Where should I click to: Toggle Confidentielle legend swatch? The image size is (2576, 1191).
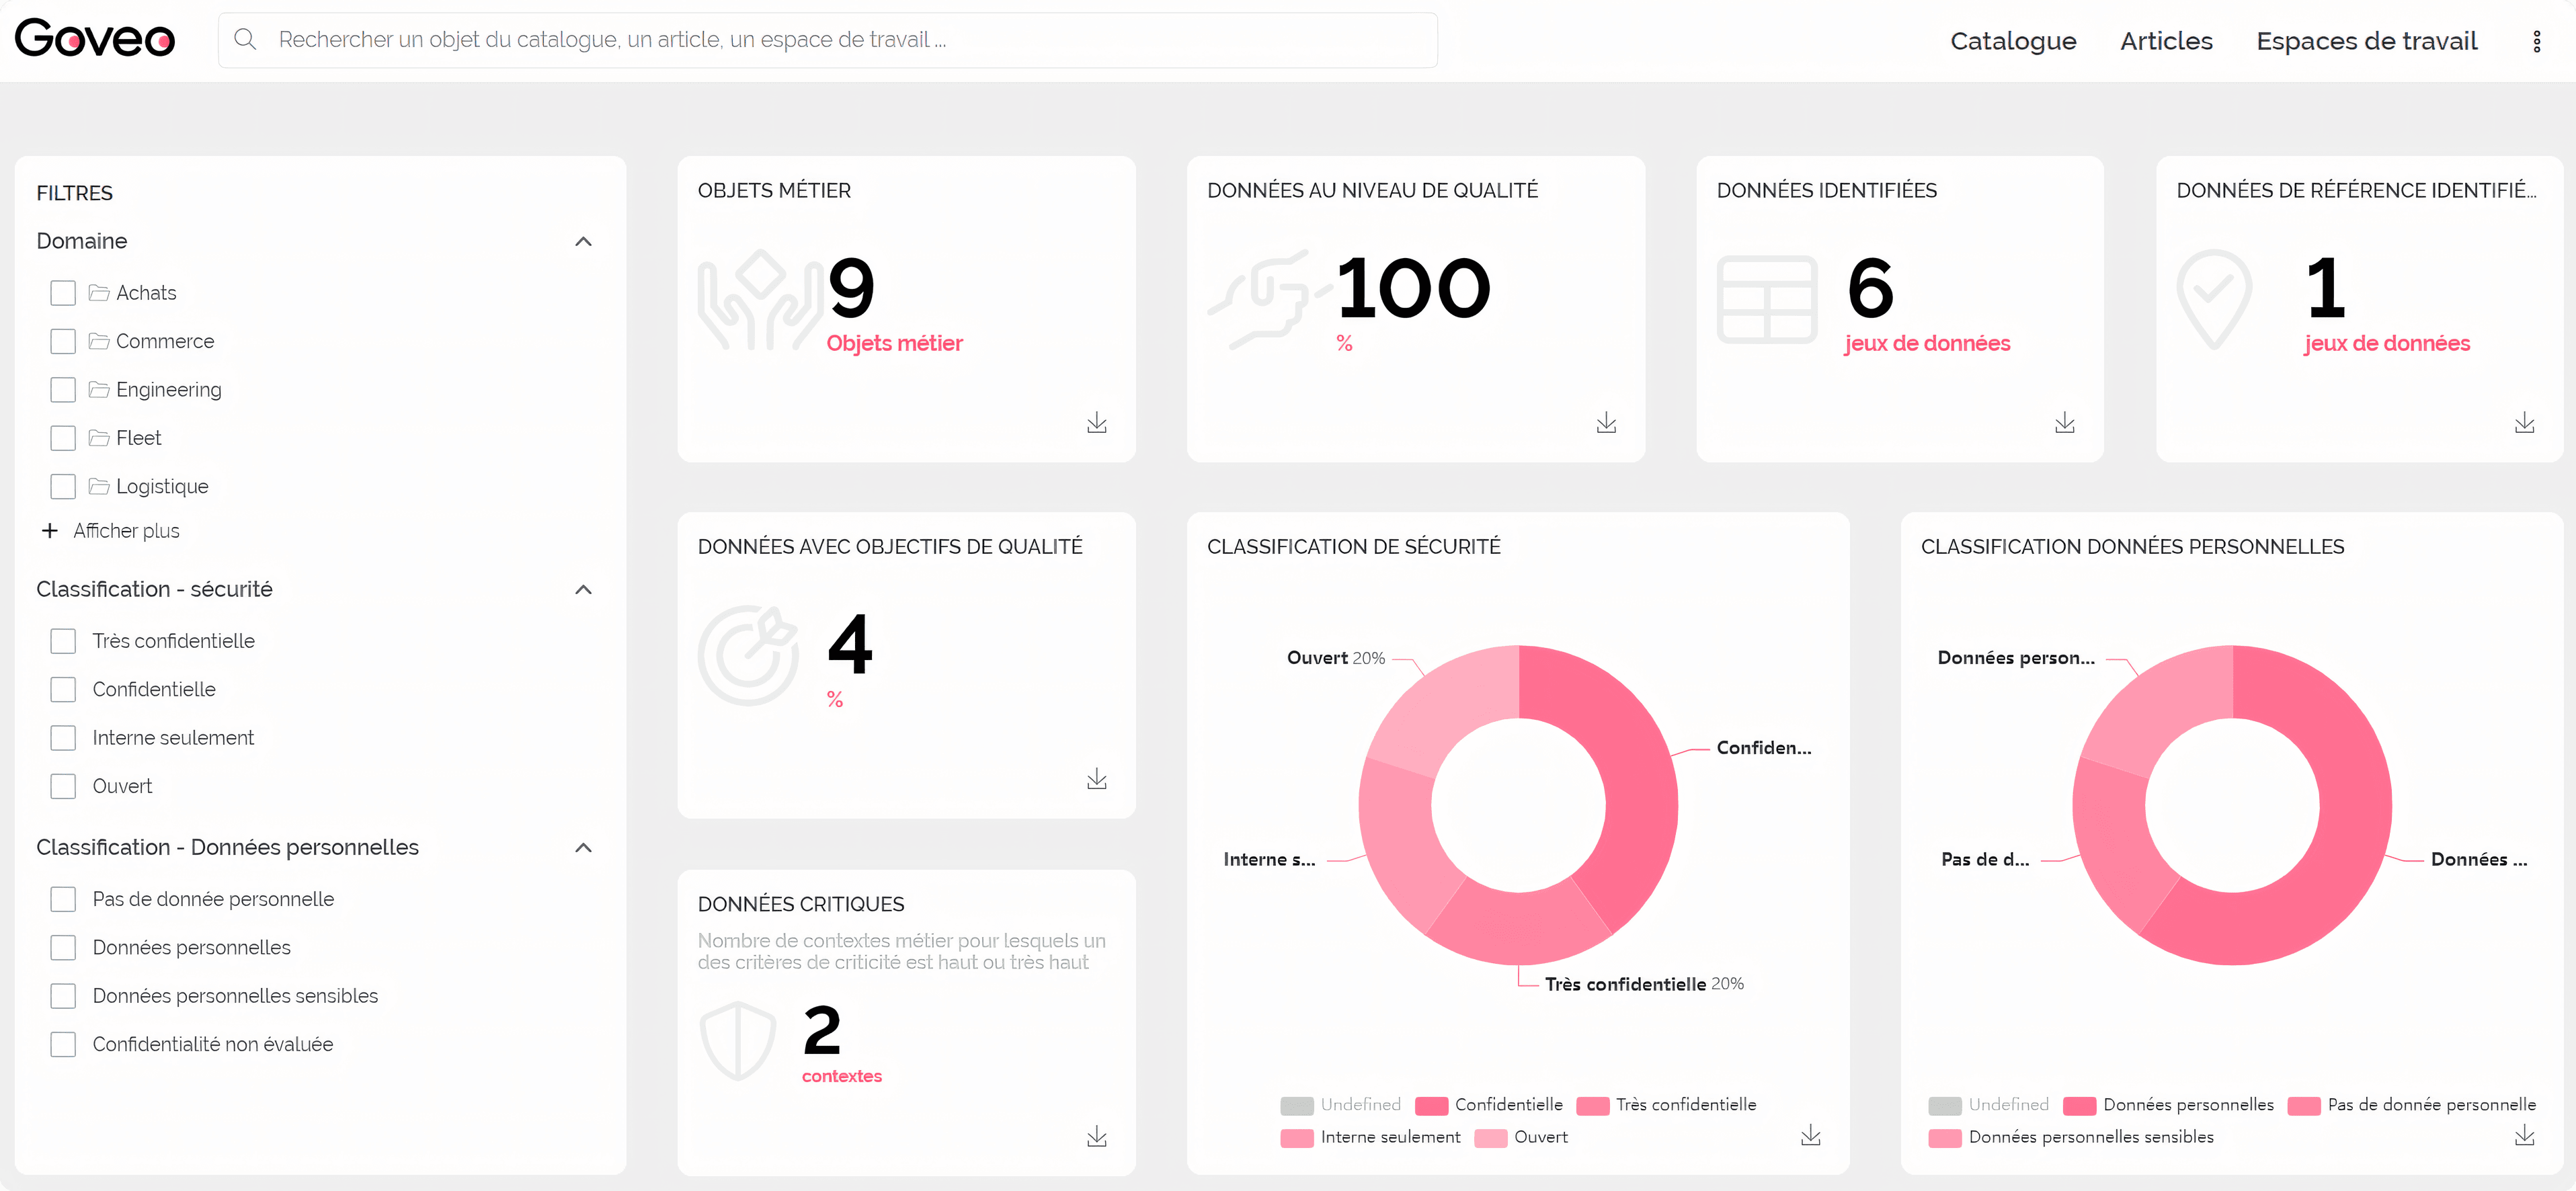(x=1432, y=1105)
